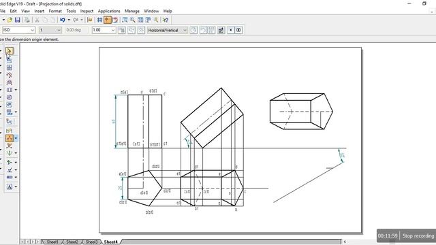Open the Insert menu
This screenshot has width=436, height=245.
tap(40, 11)
